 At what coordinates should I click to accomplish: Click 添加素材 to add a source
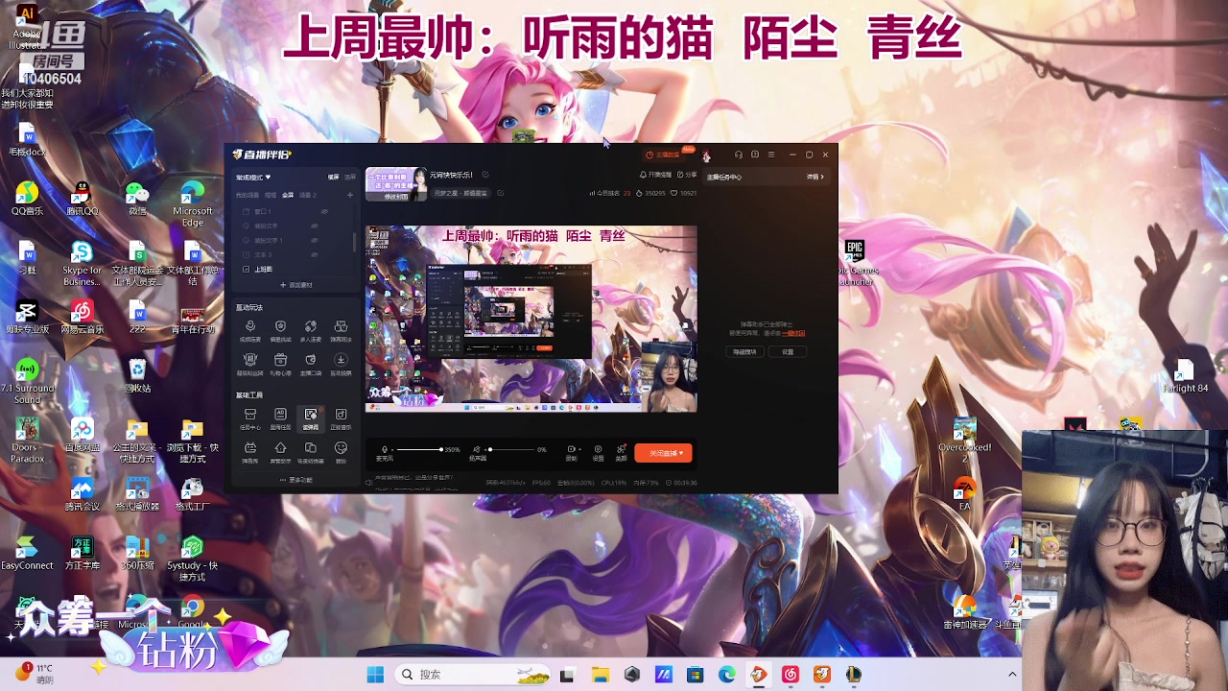[x=295, y=285]
